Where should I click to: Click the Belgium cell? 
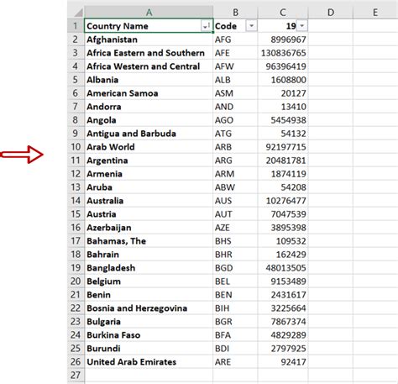[x=149, y=281]
